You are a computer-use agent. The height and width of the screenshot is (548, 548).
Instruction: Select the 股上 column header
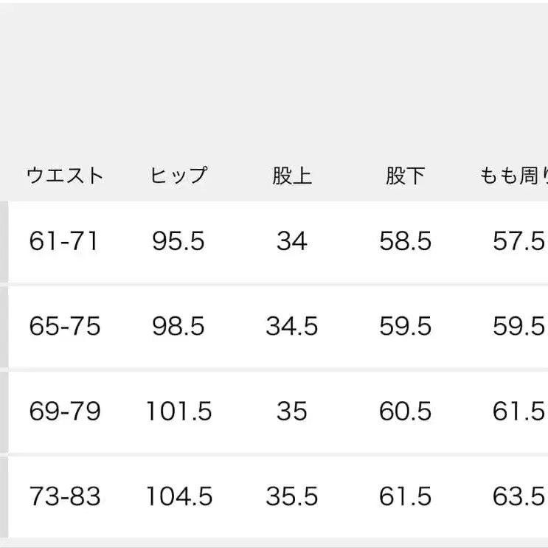pos(291,176)
